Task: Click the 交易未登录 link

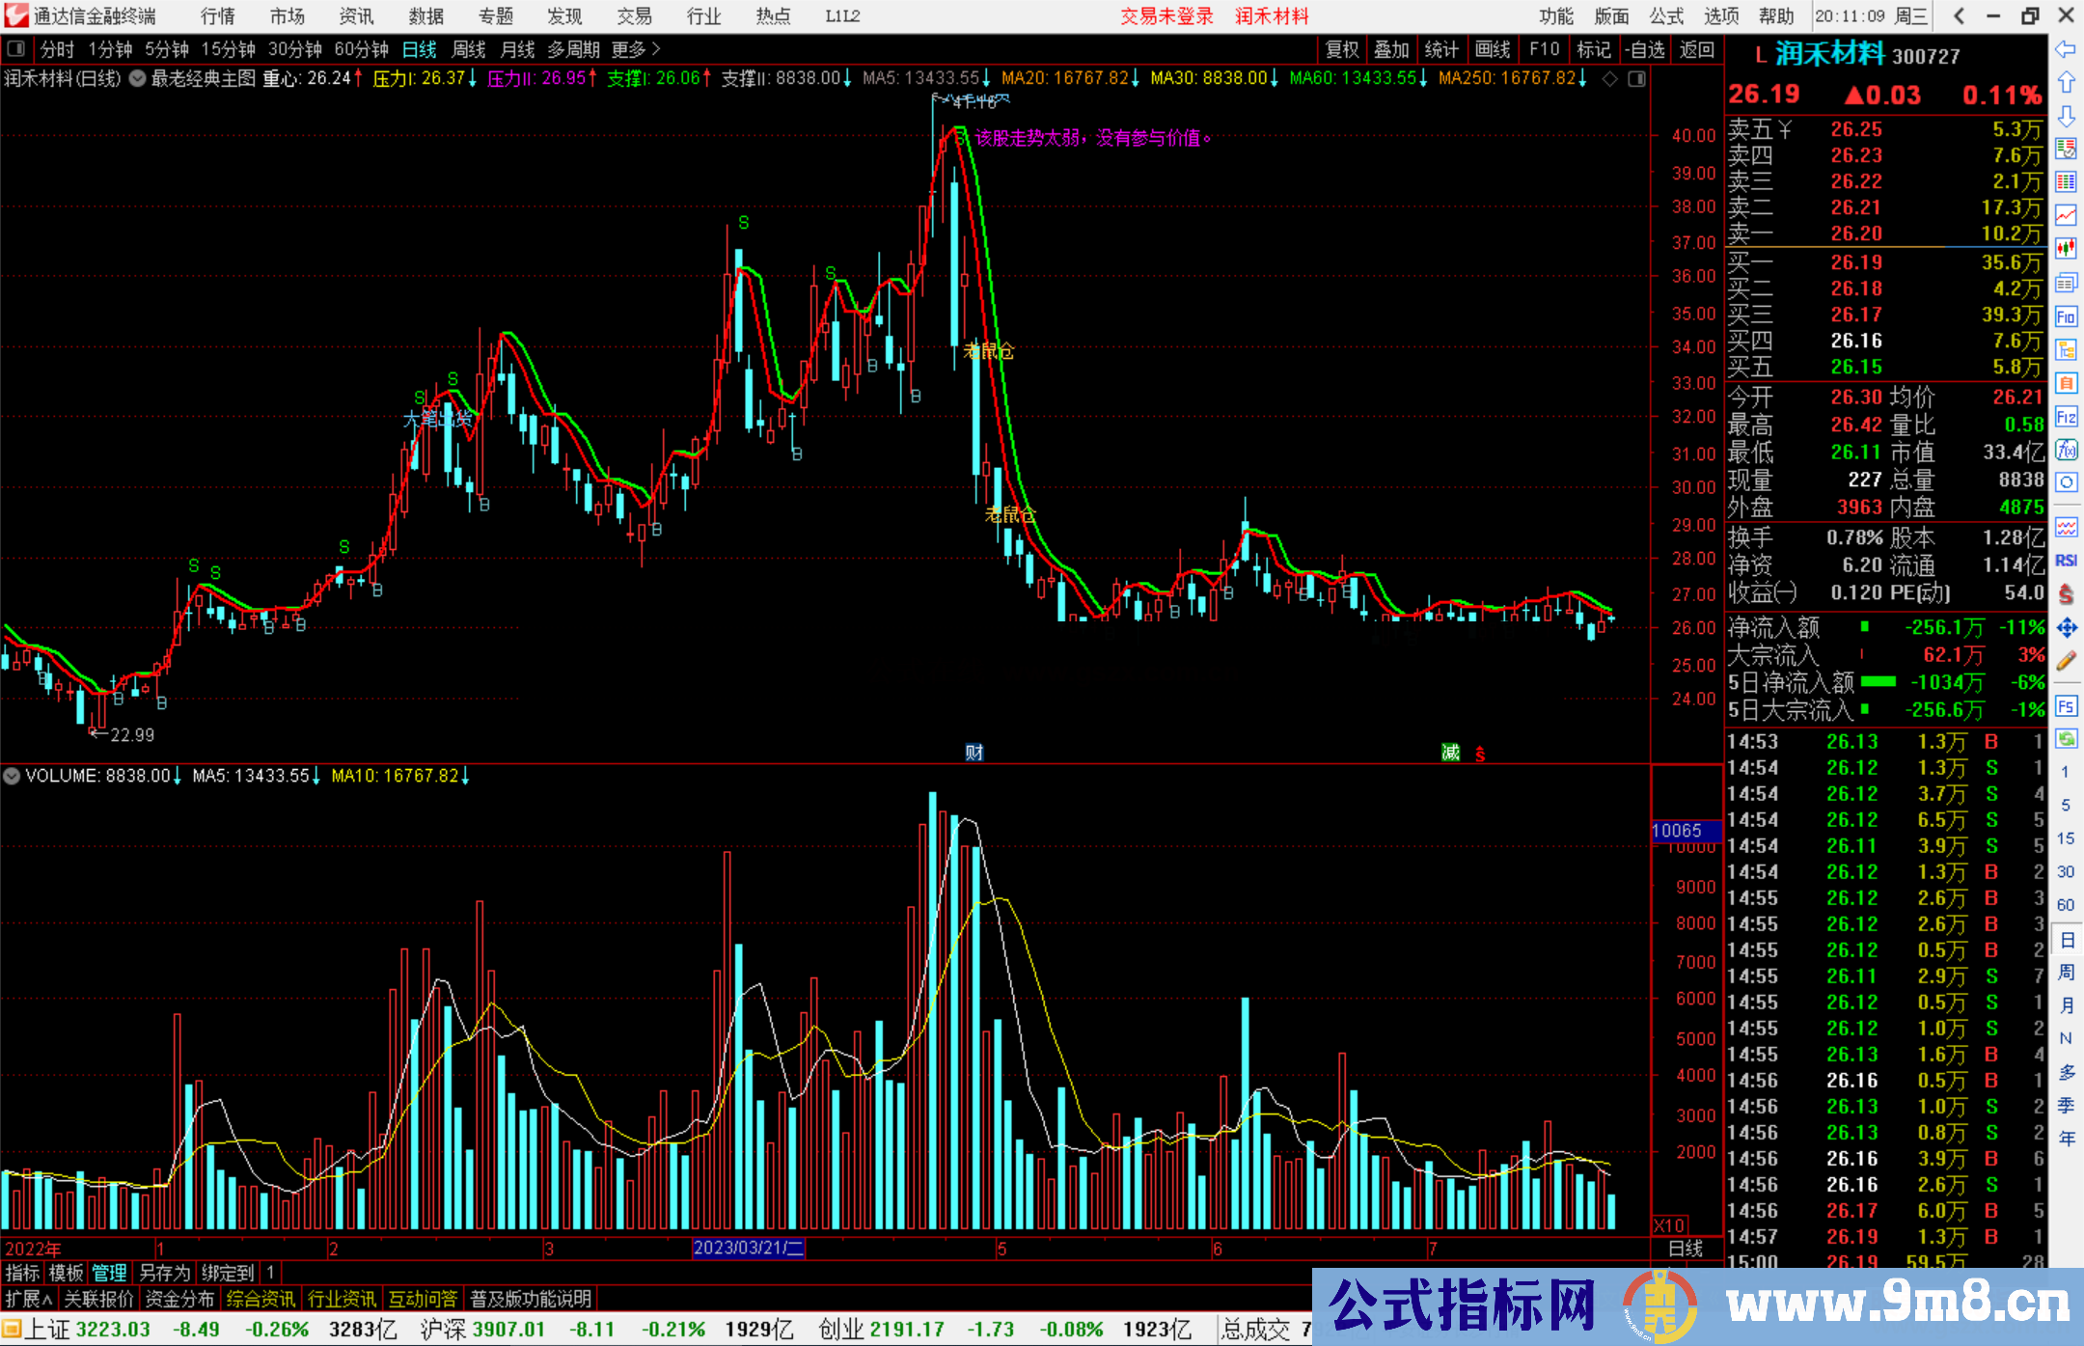Action: [1165, 16]
